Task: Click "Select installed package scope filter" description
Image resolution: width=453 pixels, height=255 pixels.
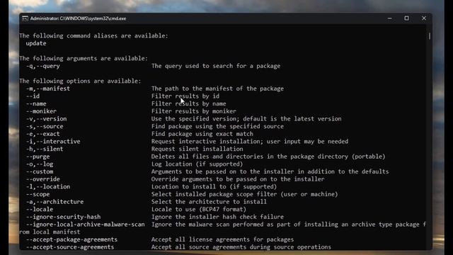Action: (x=244, y=193)
